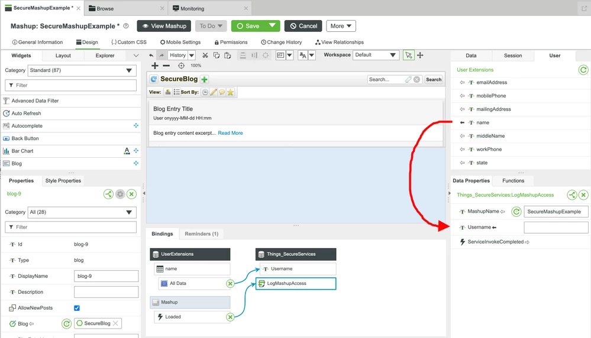The image size is (591, 338).
Task: Click the star sort icon in blog
Action: click(230, 92)
